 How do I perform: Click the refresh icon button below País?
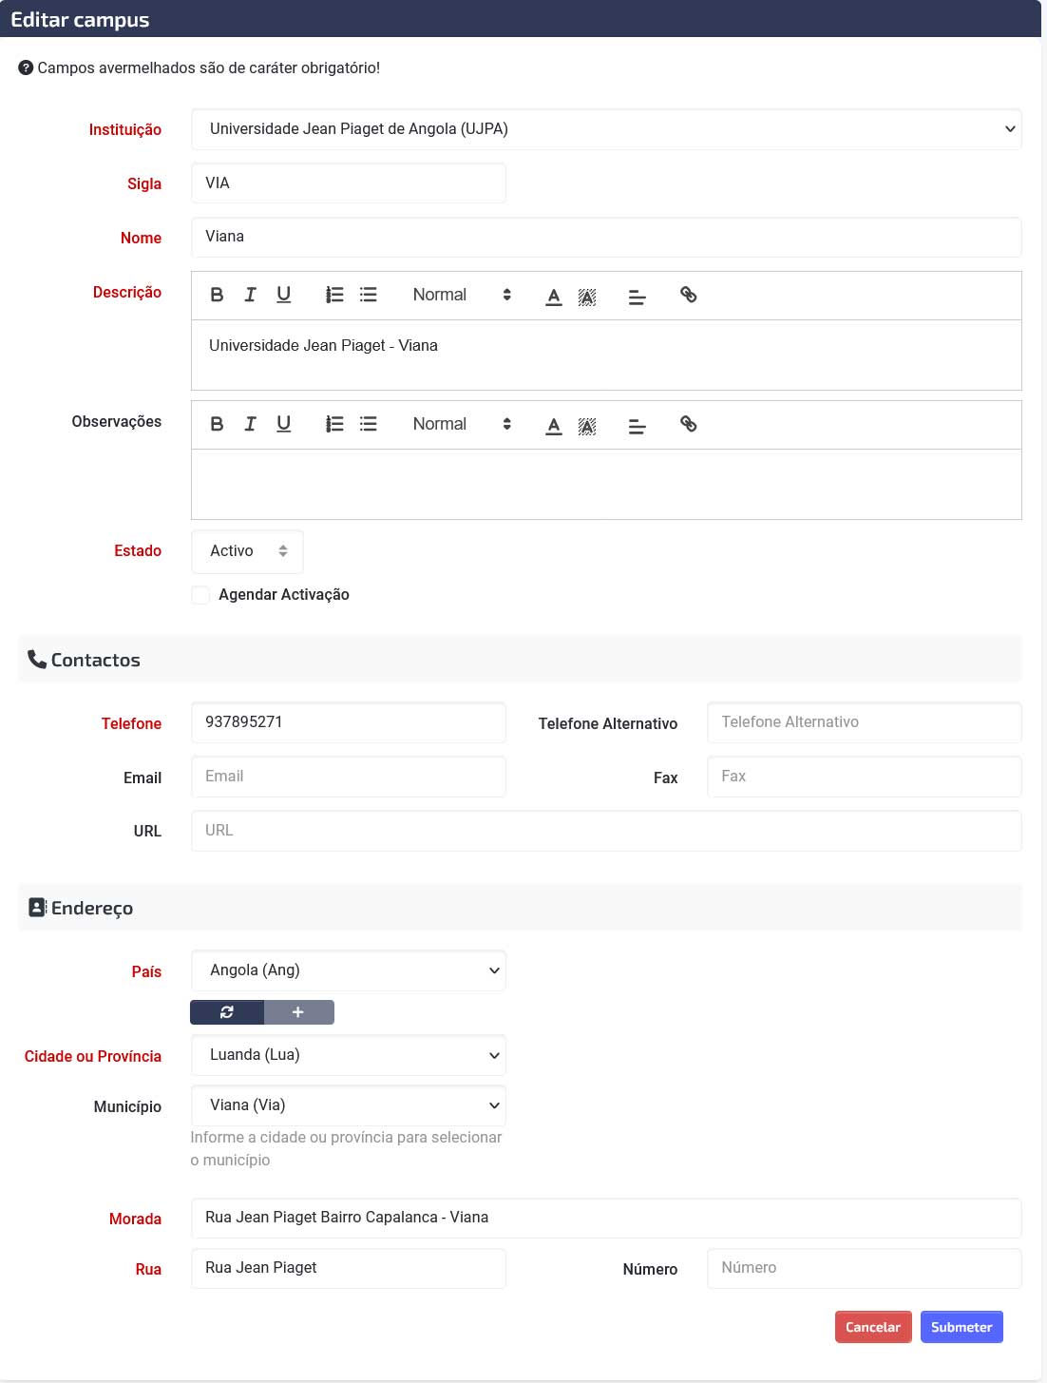pos(227,1012)
